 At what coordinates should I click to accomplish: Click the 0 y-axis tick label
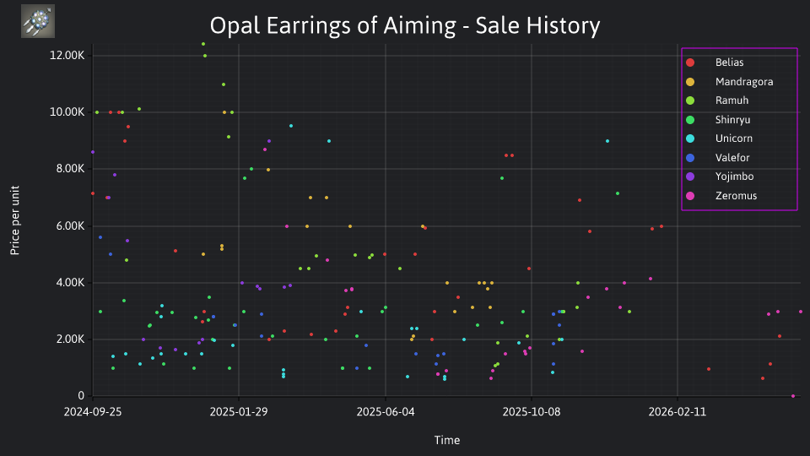pyautogui.click(x=81, y=396)
